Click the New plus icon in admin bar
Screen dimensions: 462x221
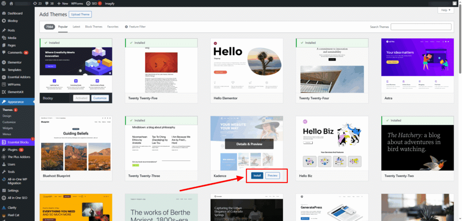[59, 4]
